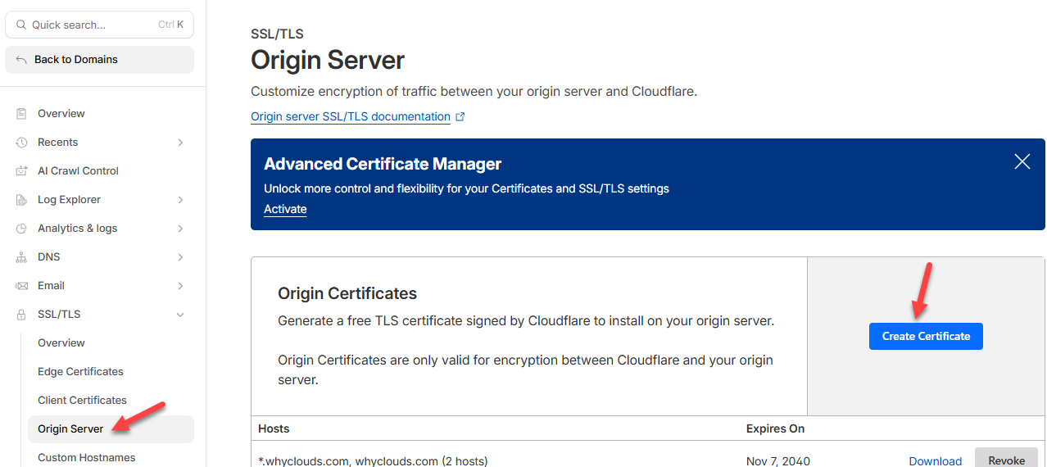Focus the Quick search input field
Image resolution: width=1047 pixels, height=467 pixels.
click(x=99, y=25)
